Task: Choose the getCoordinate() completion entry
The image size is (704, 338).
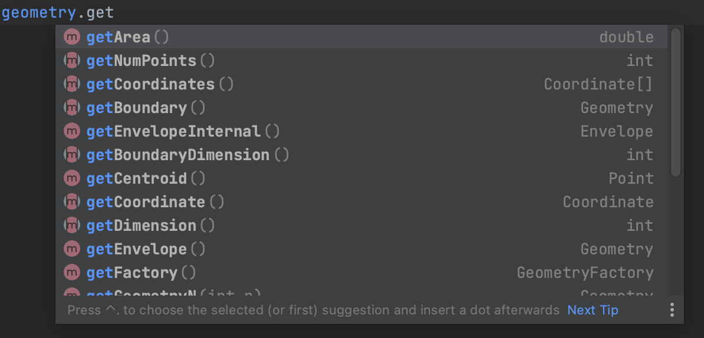Action: tap(361, 202)
